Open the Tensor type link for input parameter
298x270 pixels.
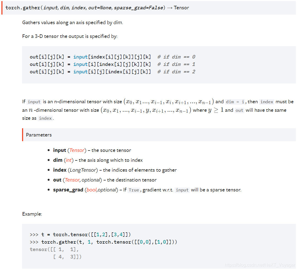point(77,150)
